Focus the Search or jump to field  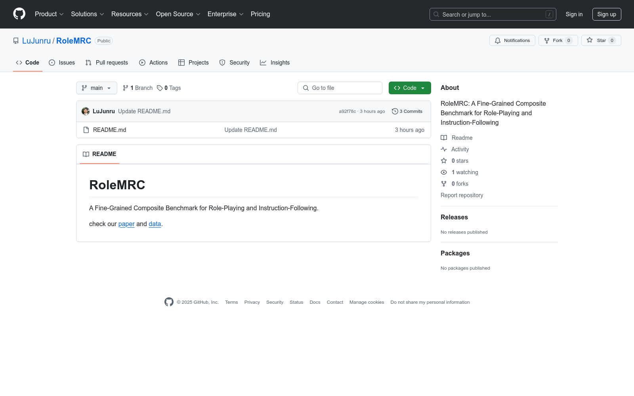(493, 14)
